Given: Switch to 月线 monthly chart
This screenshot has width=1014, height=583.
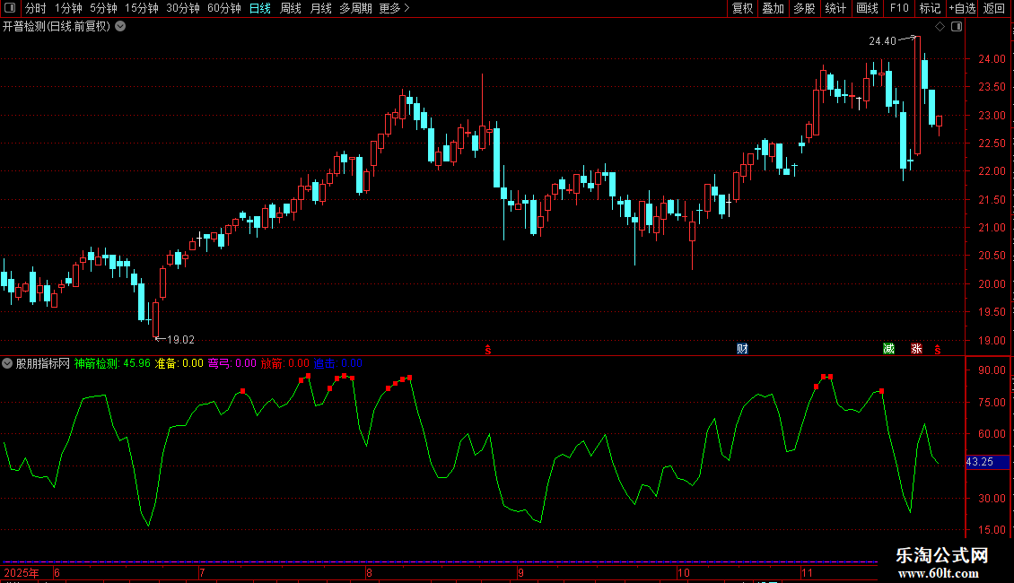Looking at the screenshot, I should click(320, 8).
